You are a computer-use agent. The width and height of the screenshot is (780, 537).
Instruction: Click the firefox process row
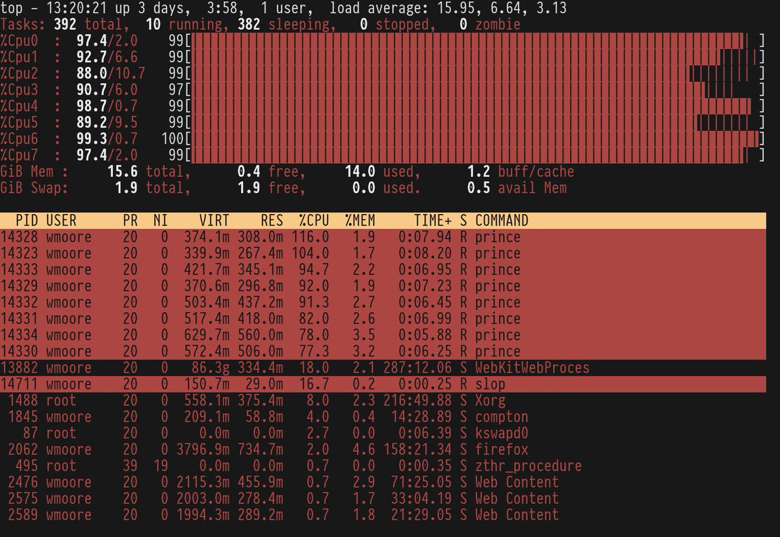pyautogui.click(x=260, y=449)
